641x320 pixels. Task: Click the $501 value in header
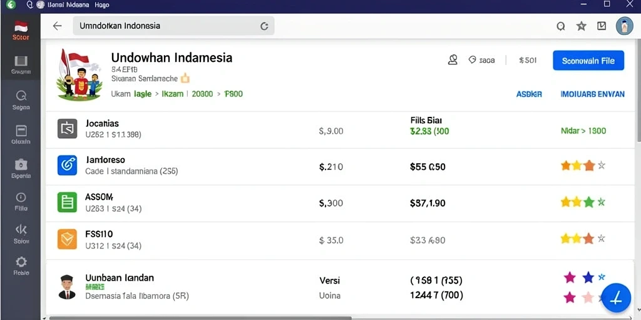click(x=527, y=61)
